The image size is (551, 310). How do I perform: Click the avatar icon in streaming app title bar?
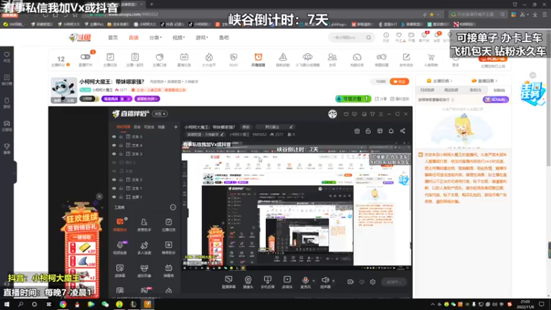[x=333, y=114]
